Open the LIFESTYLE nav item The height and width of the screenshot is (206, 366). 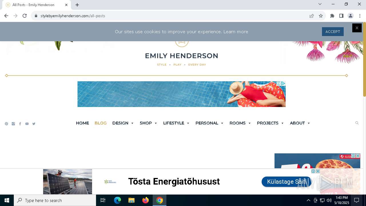pyautogui.click(x=174, y=123)
